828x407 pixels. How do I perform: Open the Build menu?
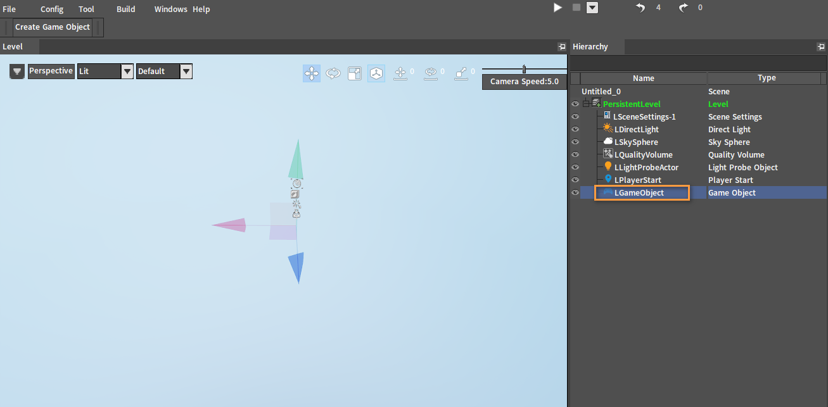[126, 9]
